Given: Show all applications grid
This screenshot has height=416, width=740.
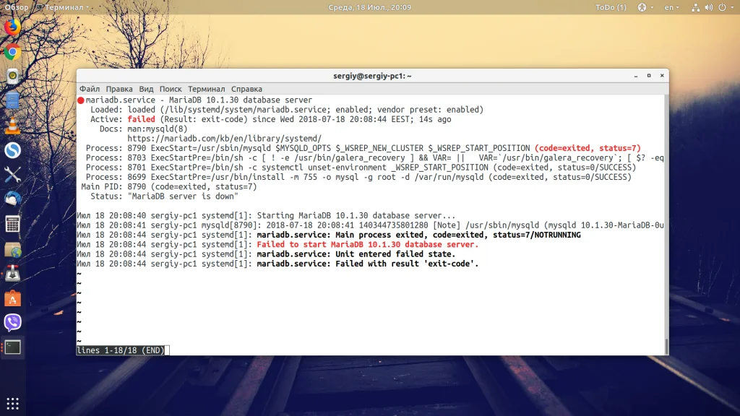Looking at the screenshot, I should coord(12,403).
